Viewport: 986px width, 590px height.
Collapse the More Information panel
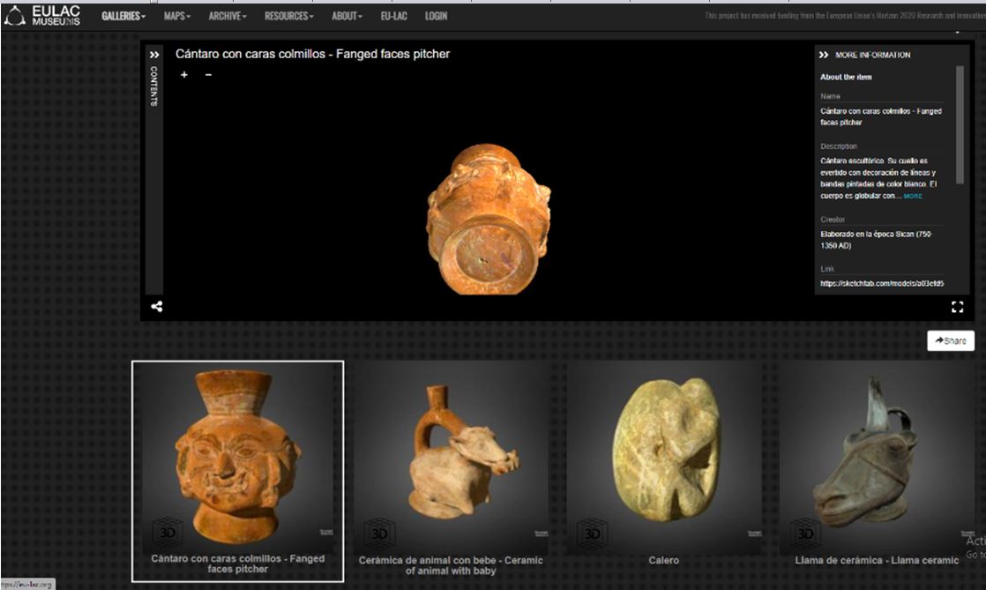coord(824,55)
